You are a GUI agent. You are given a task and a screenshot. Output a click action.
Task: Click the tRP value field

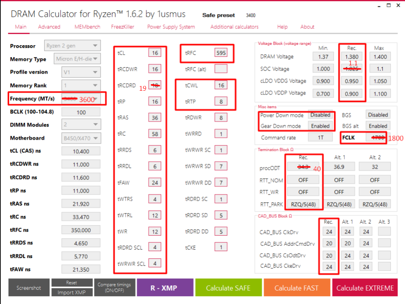pyautogui.click(x=155, y=101)
